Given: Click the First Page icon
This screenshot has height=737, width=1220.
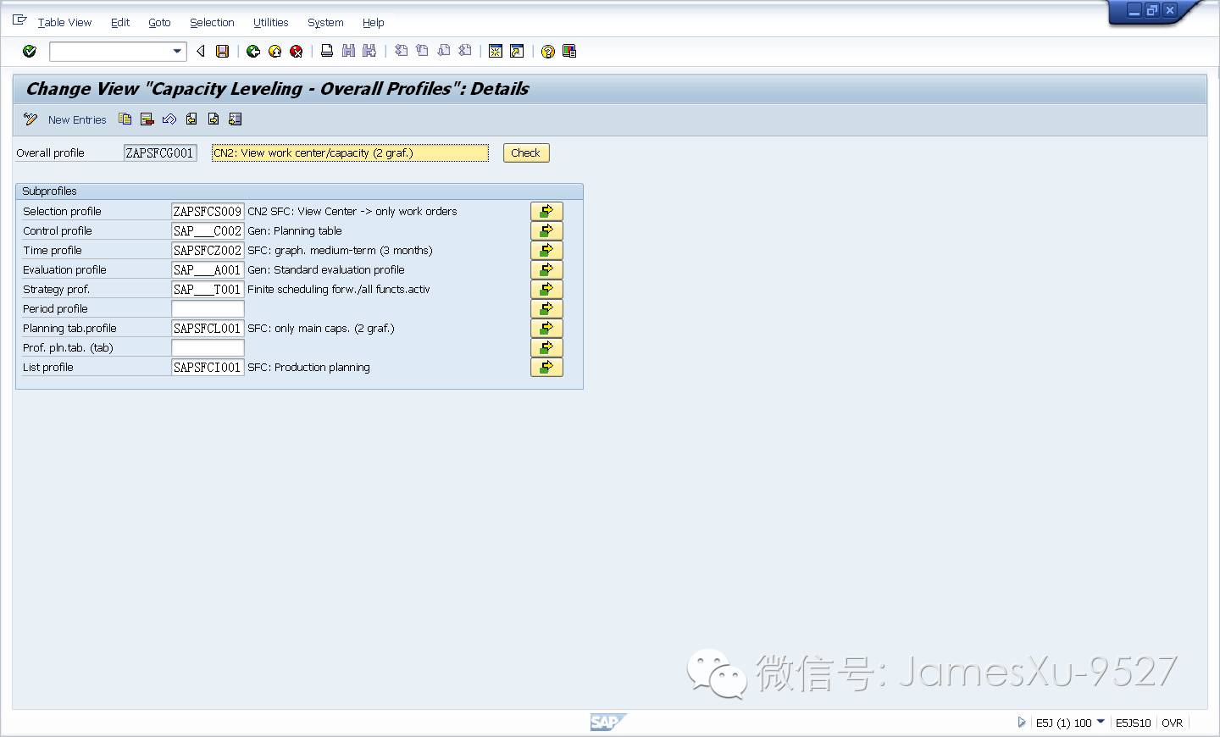Looking at the screenshot, I should coord(402,51).
